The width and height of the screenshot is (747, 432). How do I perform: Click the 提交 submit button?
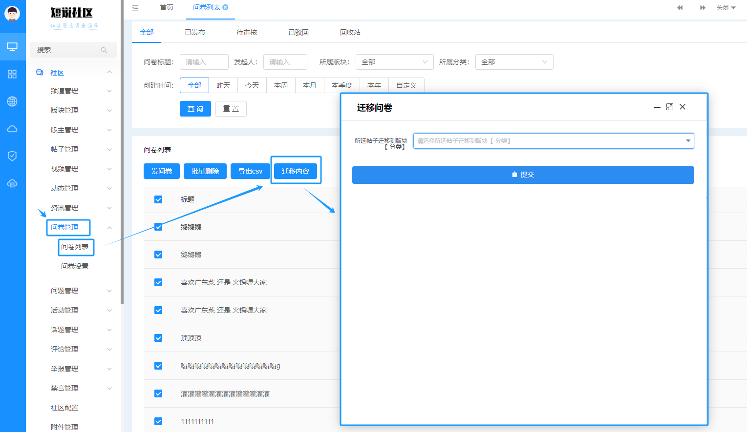(523, 175)
